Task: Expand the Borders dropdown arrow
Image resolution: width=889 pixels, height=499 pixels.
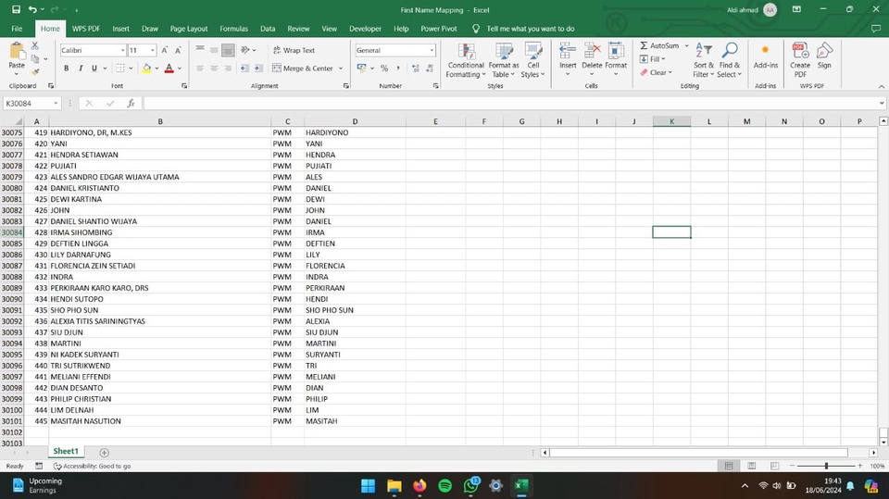Action: (131, 69)
